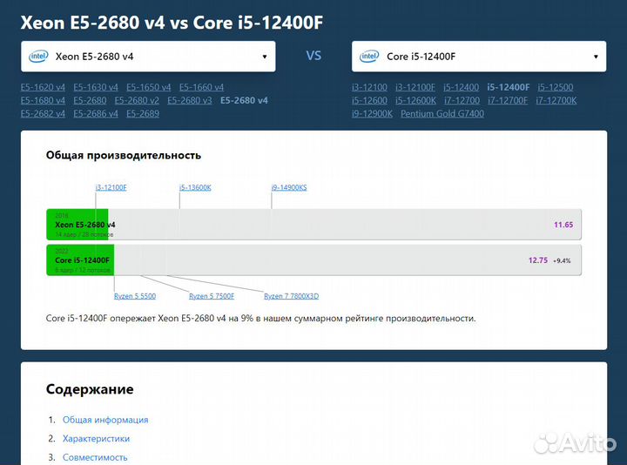
Task: Click the Xeon E5-2680 v4 performance bar
Action: click(x=313, y=225)
